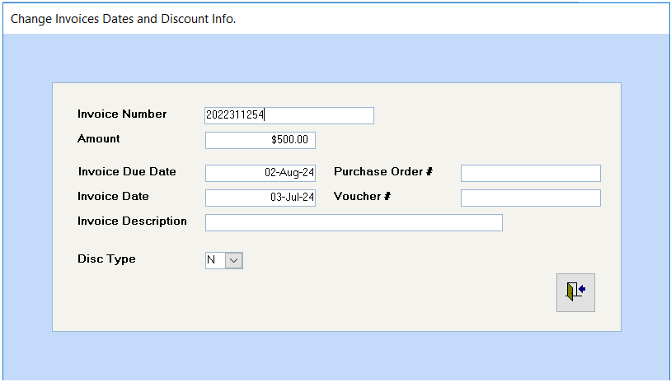
Task: Focus the Purchase Order # input box
Action: [x=530, y=173]
